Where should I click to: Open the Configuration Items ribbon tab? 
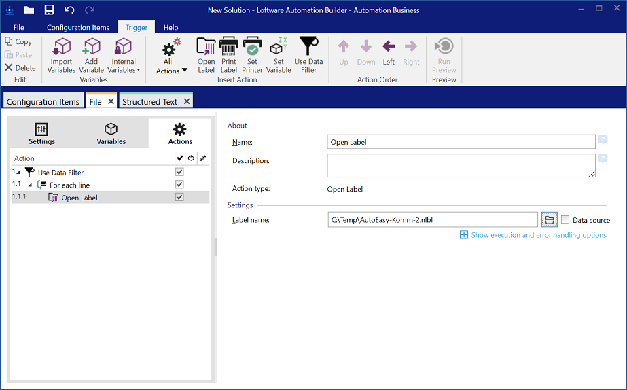78,28
